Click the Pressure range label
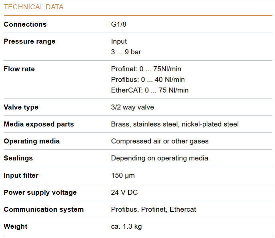The width and height of the screenshot is (275, 238). 29,41
